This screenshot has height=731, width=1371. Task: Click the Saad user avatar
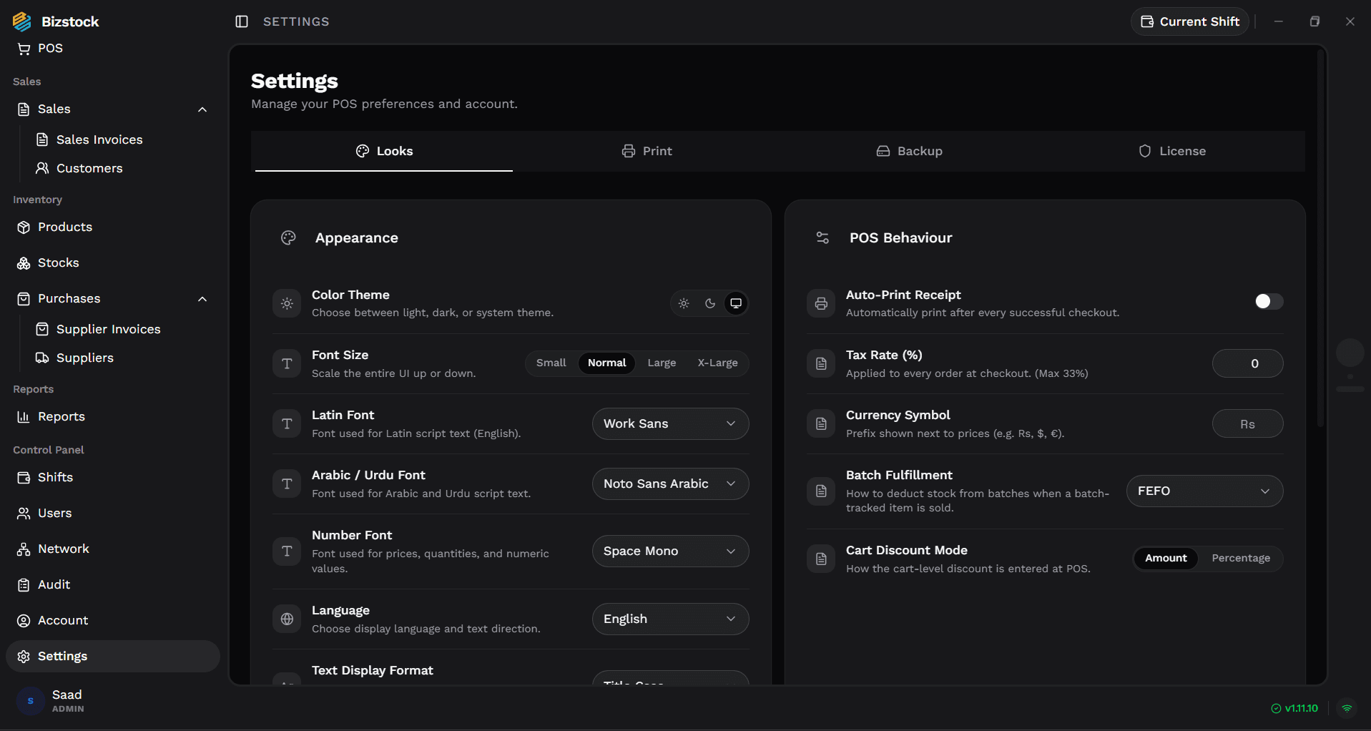[30, 701]
